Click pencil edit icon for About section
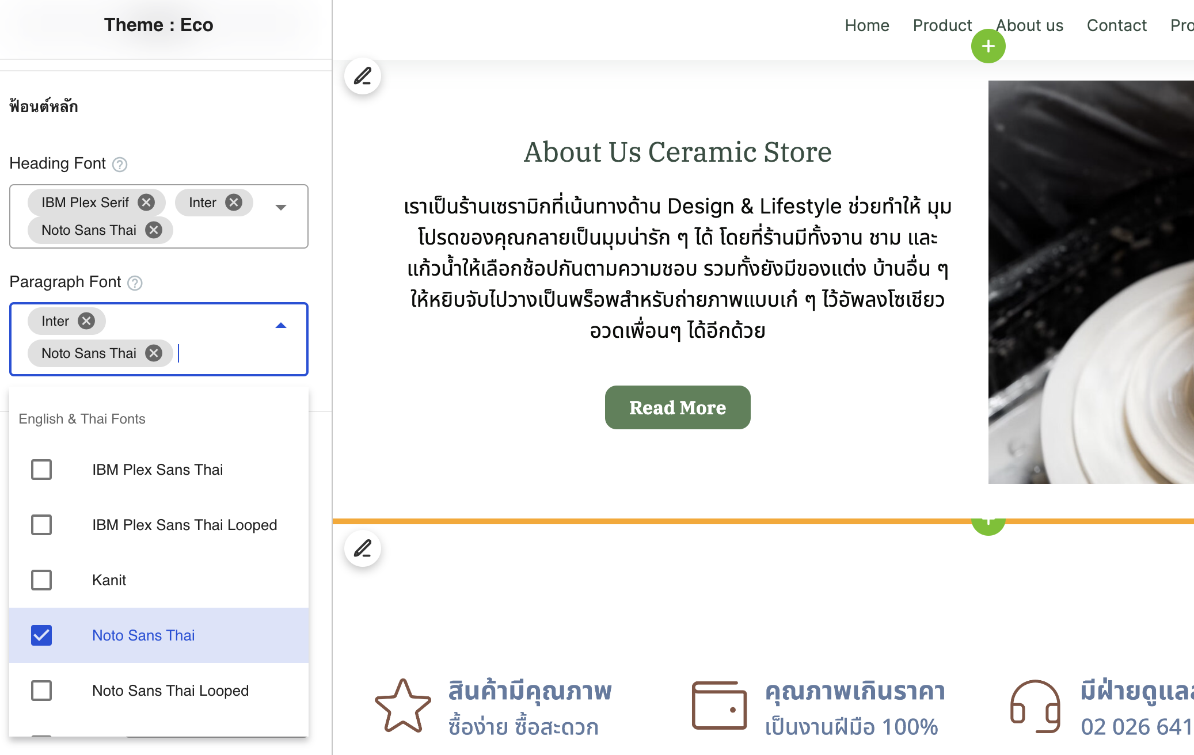The height and width of the screenshot is (755, 1194). (363, 76)
